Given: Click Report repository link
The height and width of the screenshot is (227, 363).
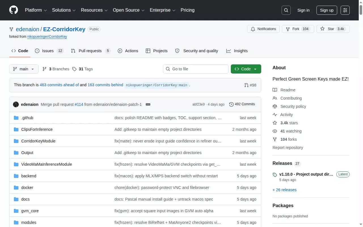Looking at the screenshot, I should point(288,148).
